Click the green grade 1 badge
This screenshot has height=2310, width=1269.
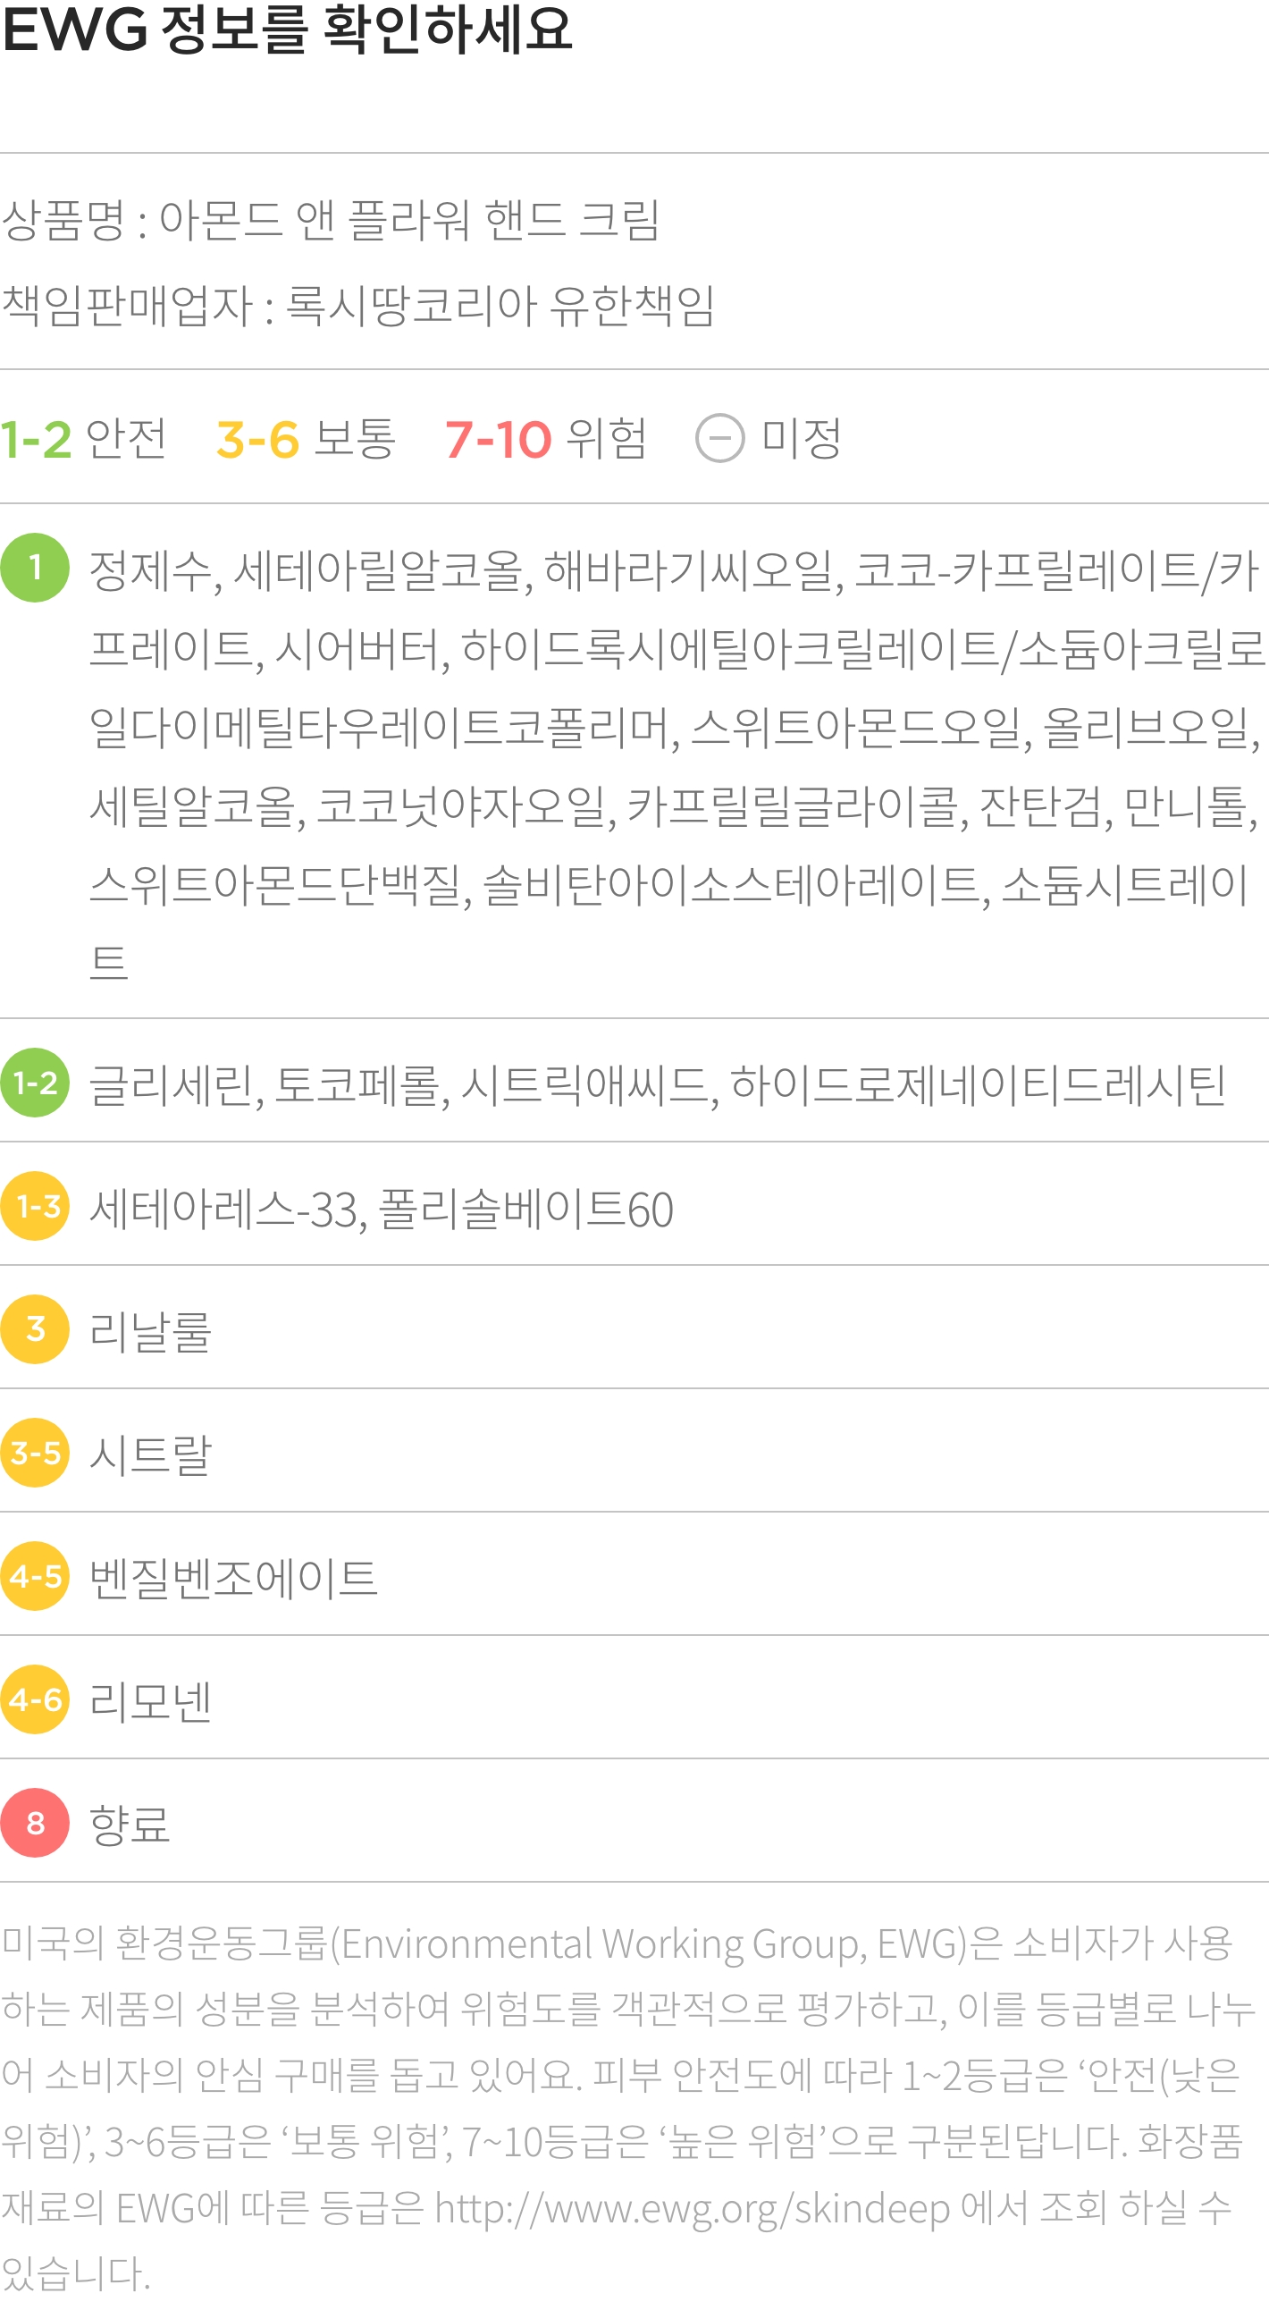coord(35,568)
